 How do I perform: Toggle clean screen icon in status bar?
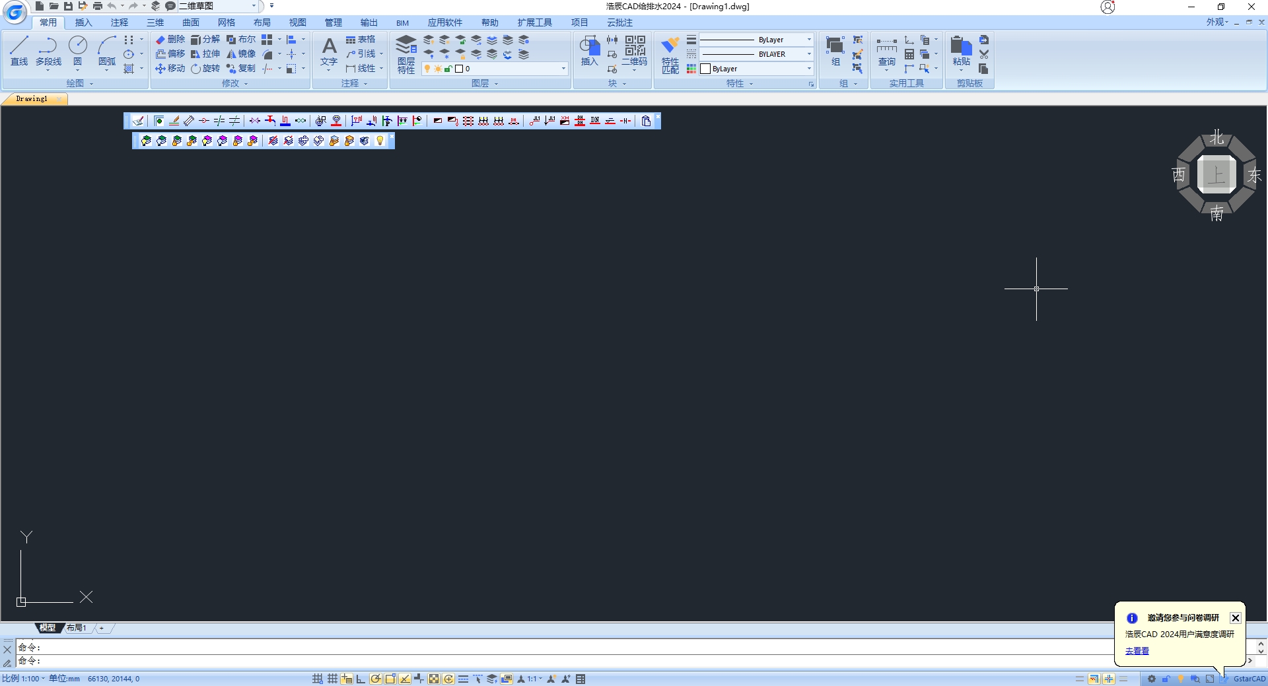click(1210, 679)
